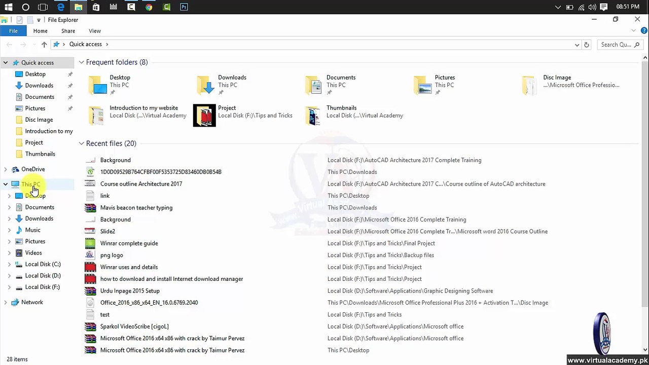Viewport: 649px width, 365px height.
Task: Collapse the Quick access tree node
Action: 5,63
